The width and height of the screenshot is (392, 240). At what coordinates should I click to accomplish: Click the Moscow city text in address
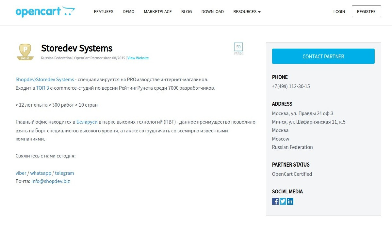click(281, 139)
